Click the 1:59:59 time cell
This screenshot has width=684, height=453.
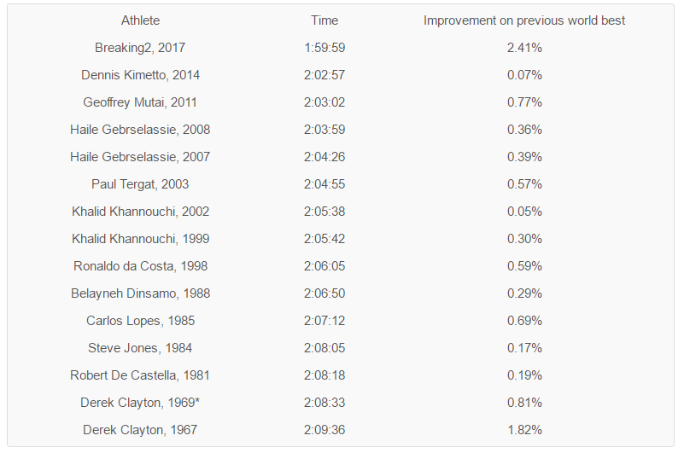click(x=324, y=48)
